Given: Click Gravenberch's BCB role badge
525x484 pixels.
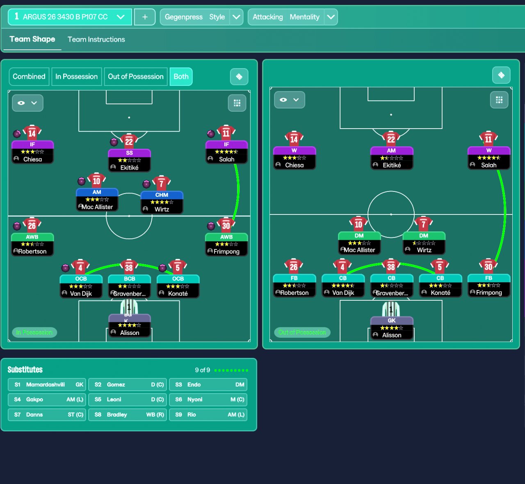Looking at the screenshot, I should tap(129, 279).
